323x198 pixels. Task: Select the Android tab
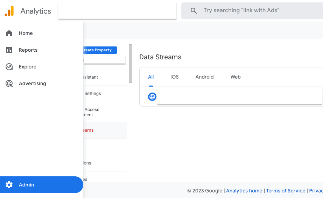204,77
